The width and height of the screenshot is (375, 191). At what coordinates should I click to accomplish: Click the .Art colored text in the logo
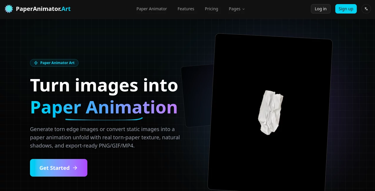[x=66, y=9]
